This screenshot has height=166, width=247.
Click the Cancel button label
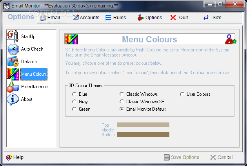click(225, 157)
